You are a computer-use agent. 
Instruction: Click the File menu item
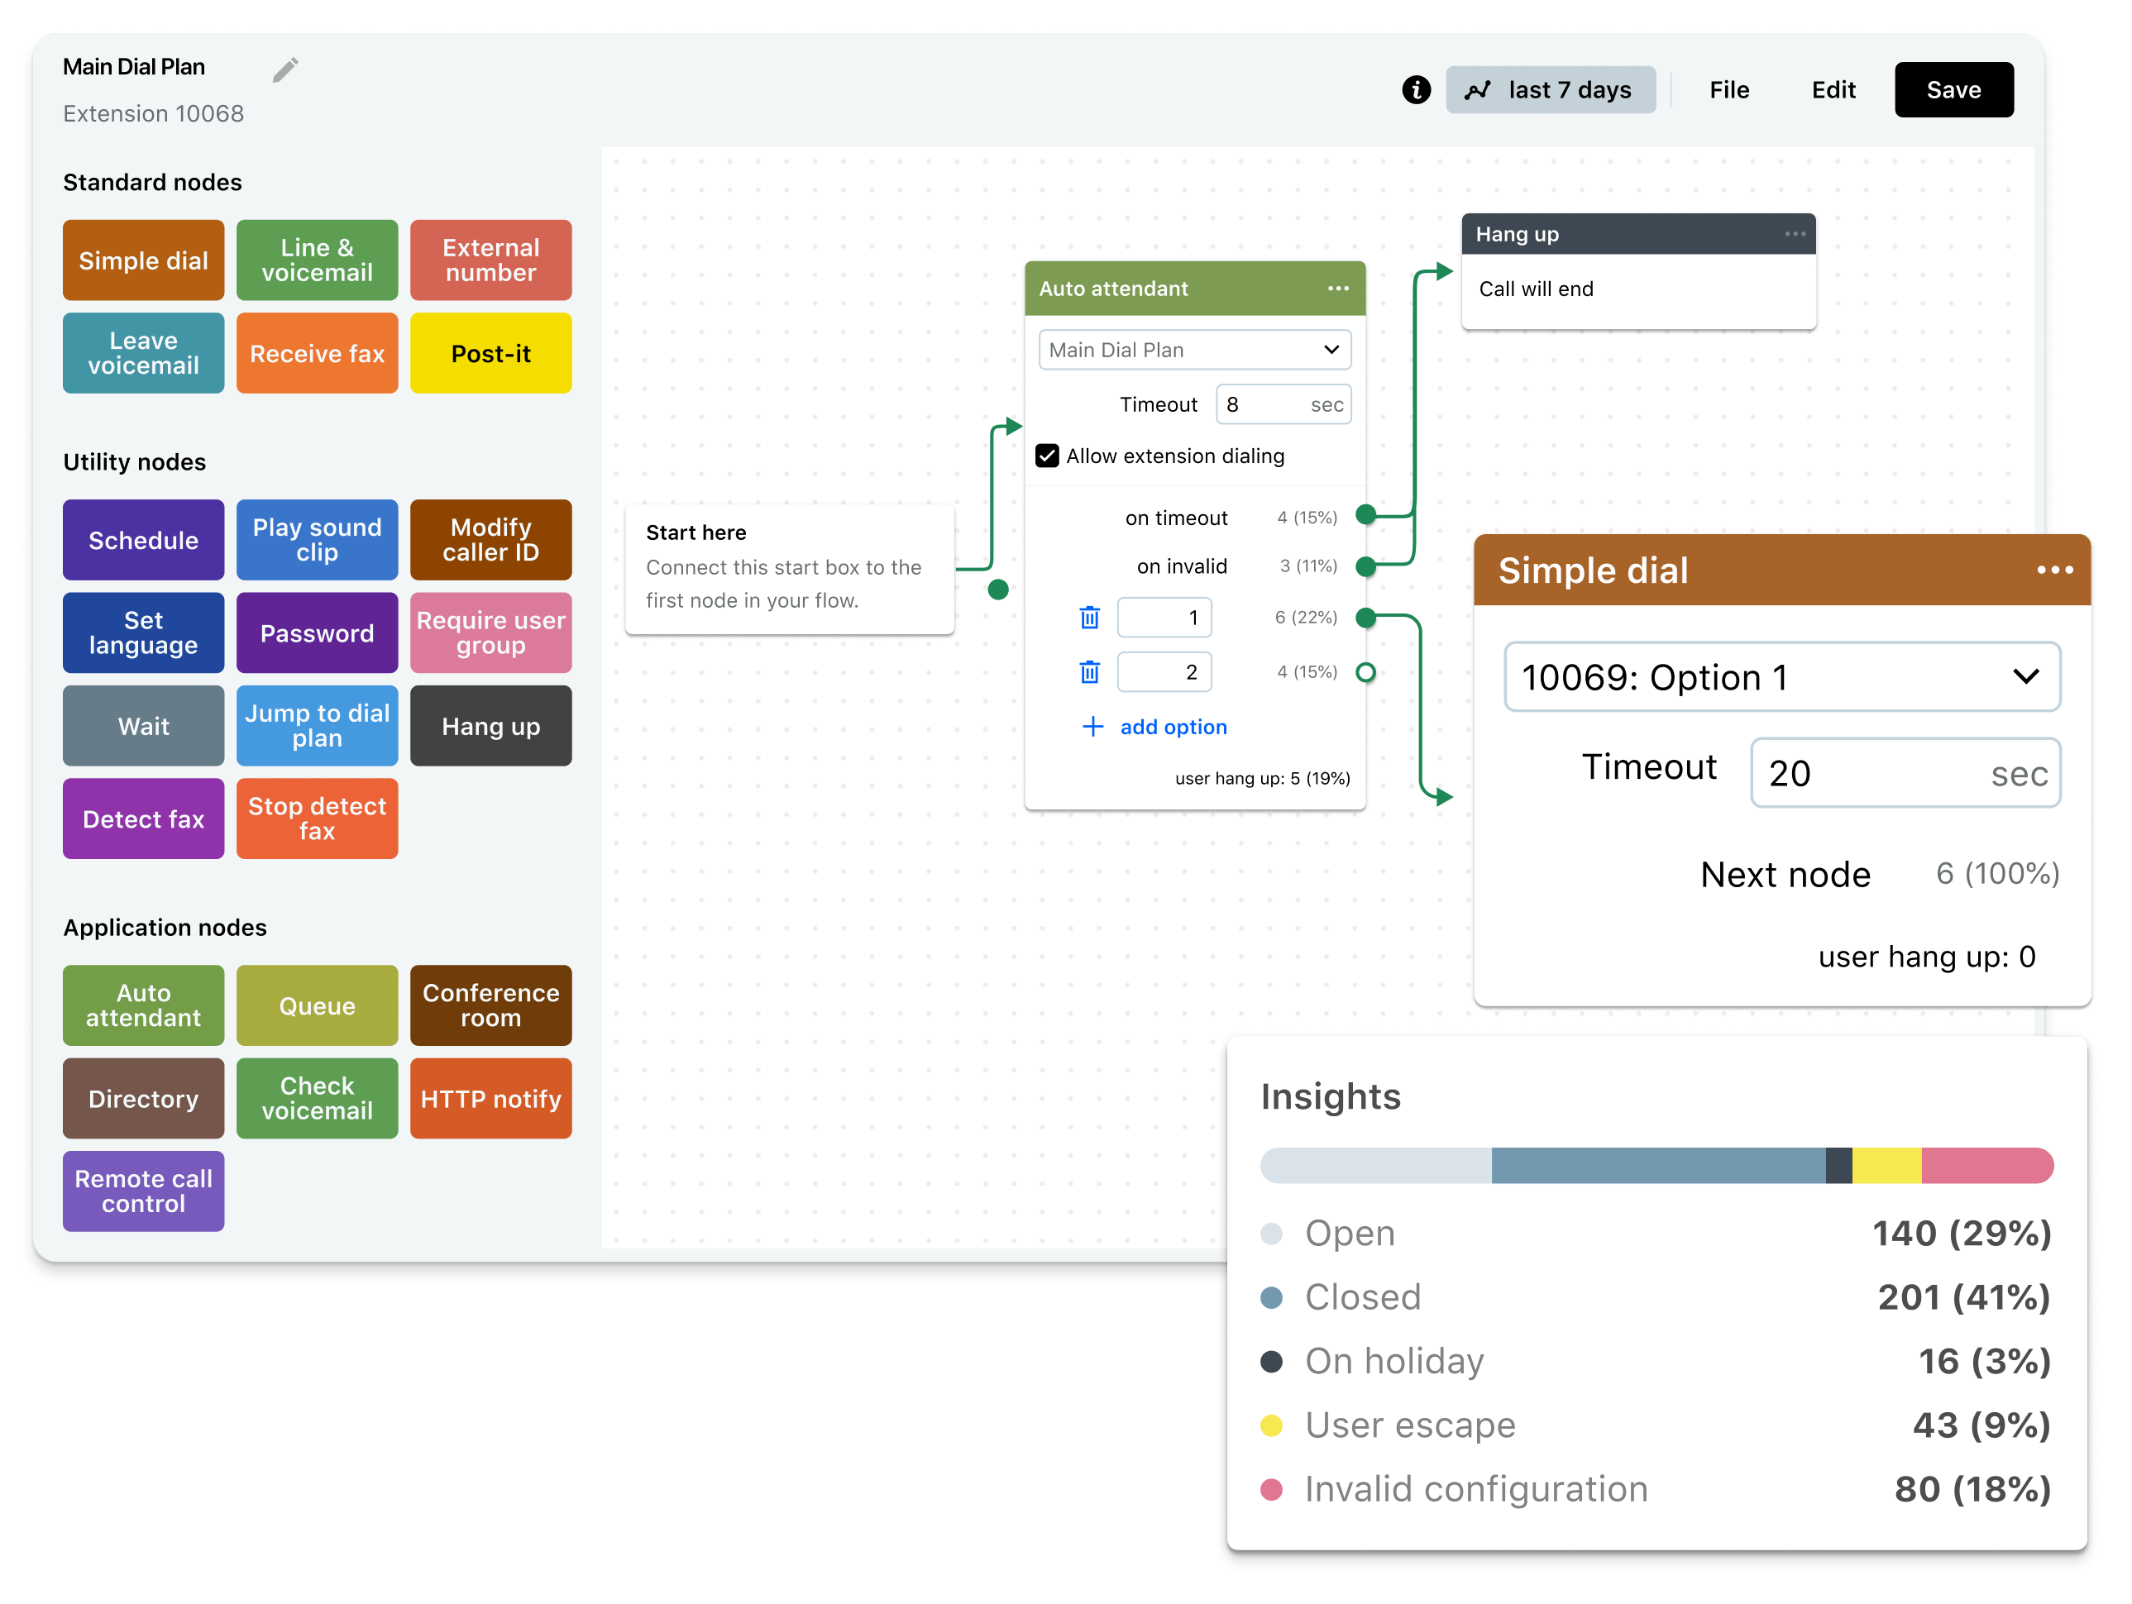[x=1729, y=88]
